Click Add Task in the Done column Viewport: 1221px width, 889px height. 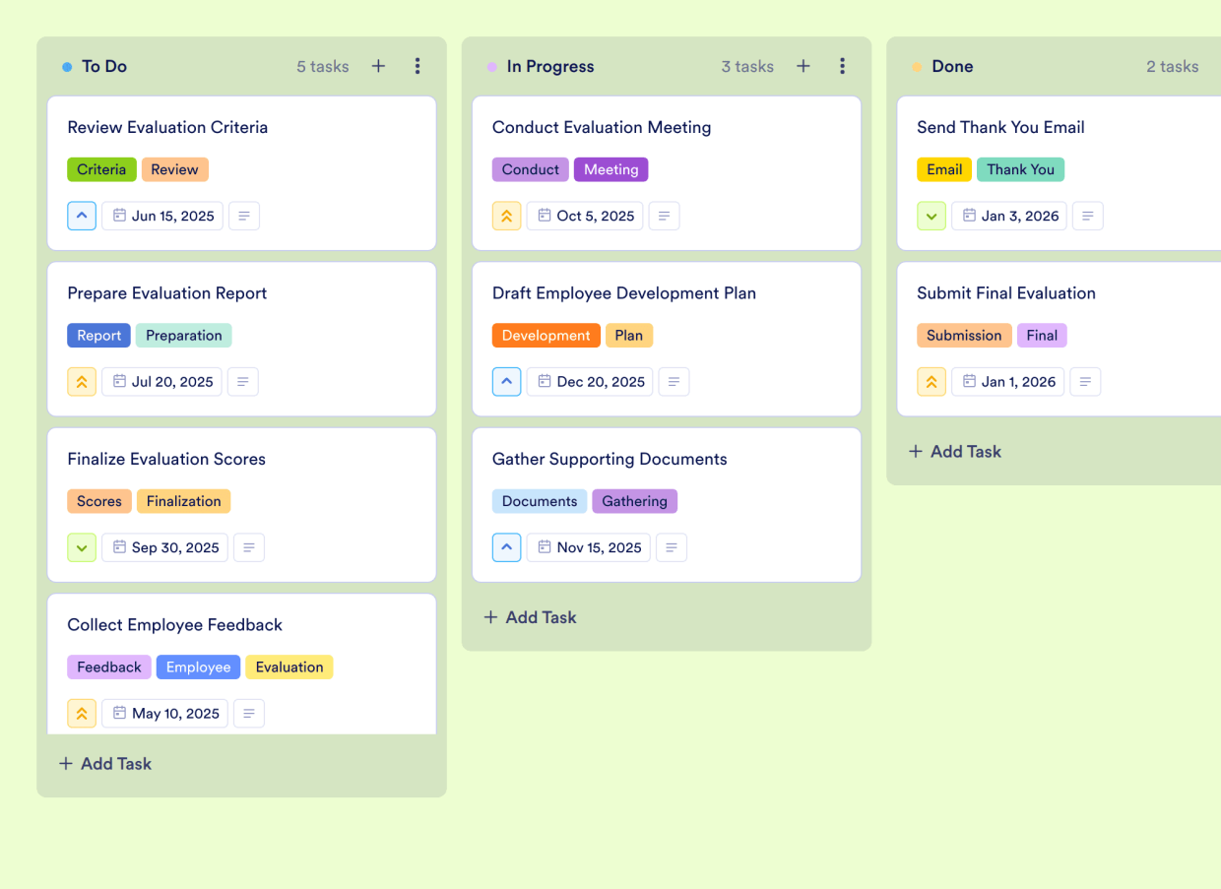pos(954,451)
